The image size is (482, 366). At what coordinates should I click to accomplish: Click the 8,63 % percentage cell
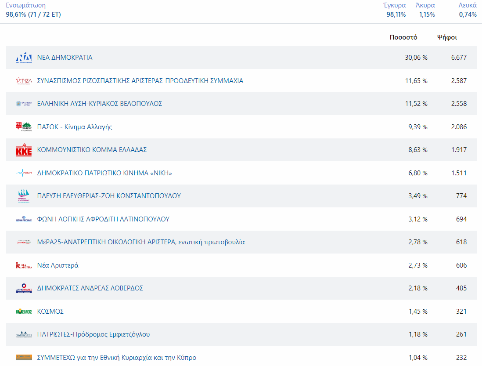[418, 150]
